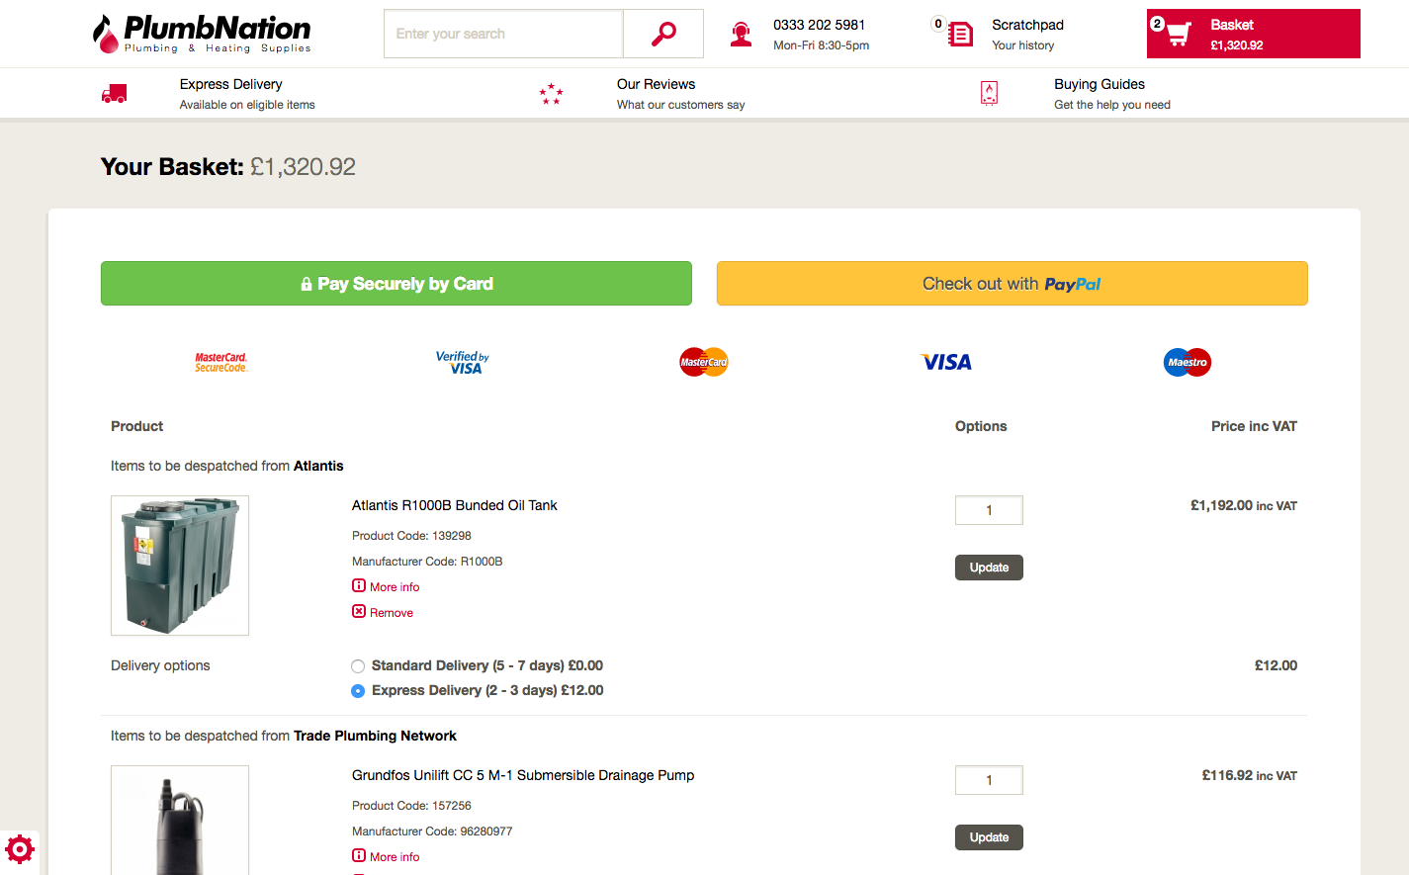This screenshot has width=1409, height=875.
Task: Click the magnifying glass search button
Action: point(663,34)
